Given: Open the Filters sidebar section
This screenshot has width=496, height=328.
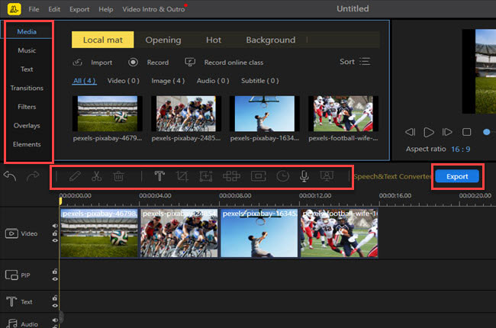Looking at the screenshot, I should (27, 107).
